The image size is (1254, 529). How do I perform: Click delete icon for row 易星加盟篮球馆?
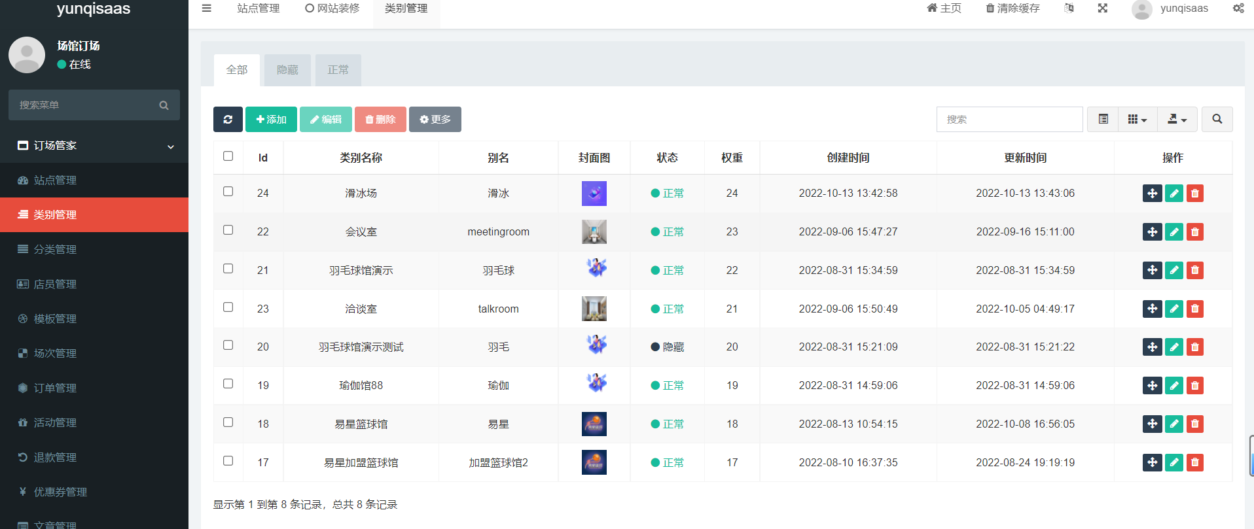point(1195,462)
